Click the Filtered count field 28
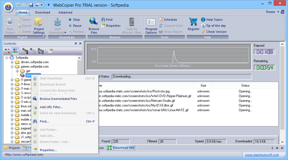The image size is (288, 160). (x=168, y=142)
